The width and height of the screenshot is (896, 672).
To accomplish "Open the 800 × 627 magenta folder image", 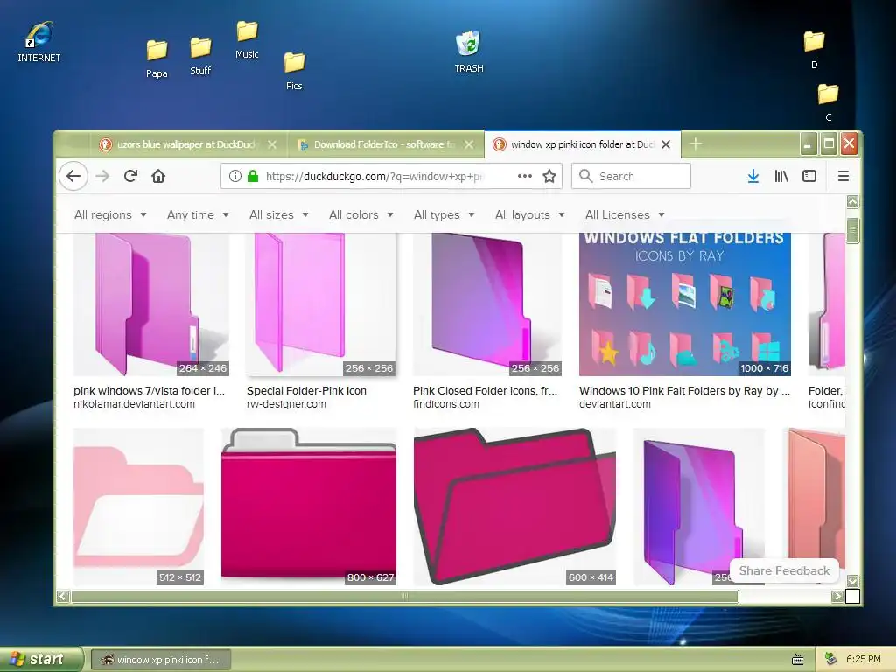I will [309, 507].
